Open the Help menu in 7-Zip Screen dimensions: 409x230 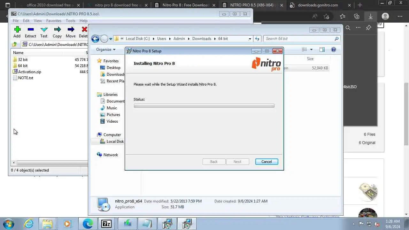(x=83, y=21)
